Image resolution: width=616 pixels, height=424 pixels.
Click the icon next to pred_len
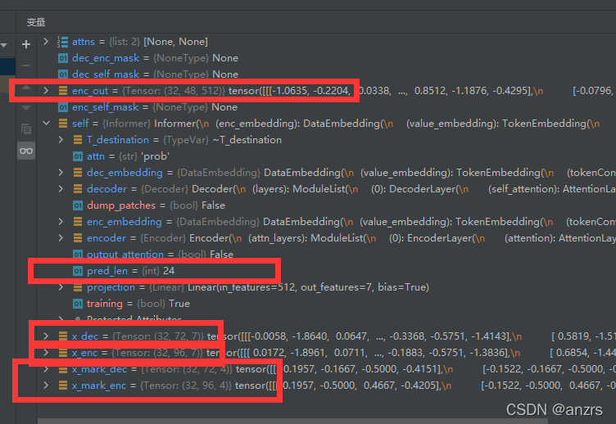[x=78, y=271]
